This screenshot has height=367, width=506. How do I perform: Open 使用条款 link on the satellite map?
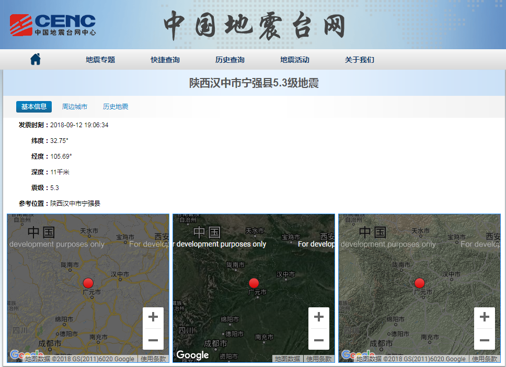click(319, 359)
